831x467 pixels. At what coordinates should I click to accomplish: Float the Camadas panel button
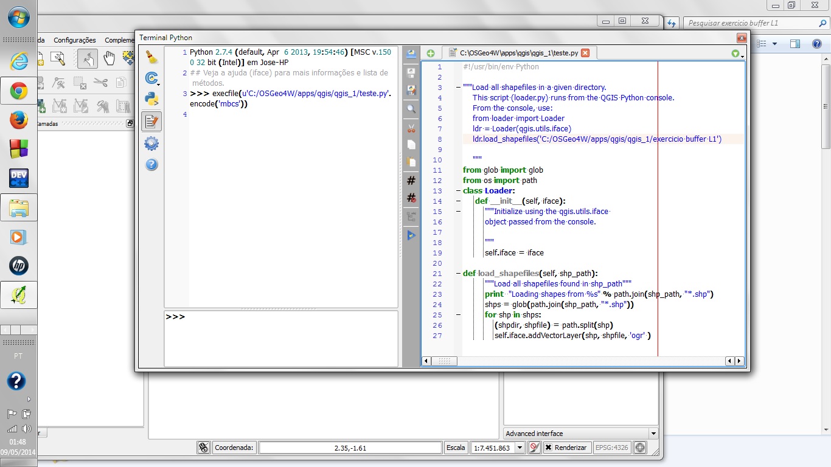(x=130, y=123)
